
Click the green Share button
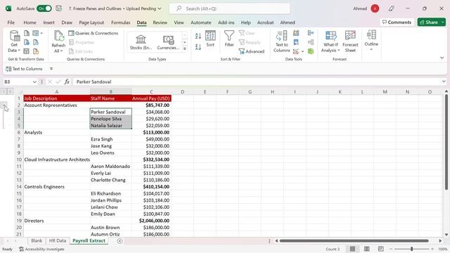point(429,22)
